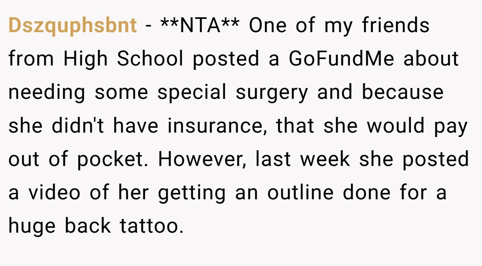The height and width of the screenshot is (266, 482).
Task: Click the word friends
Action: 396,26
